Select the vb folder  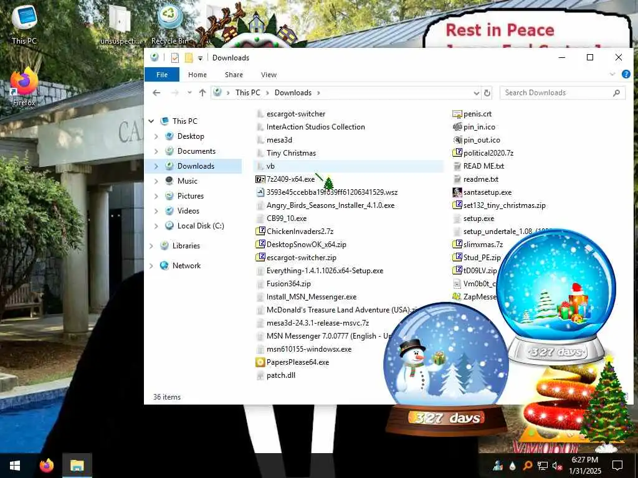(x=348, y=166)
